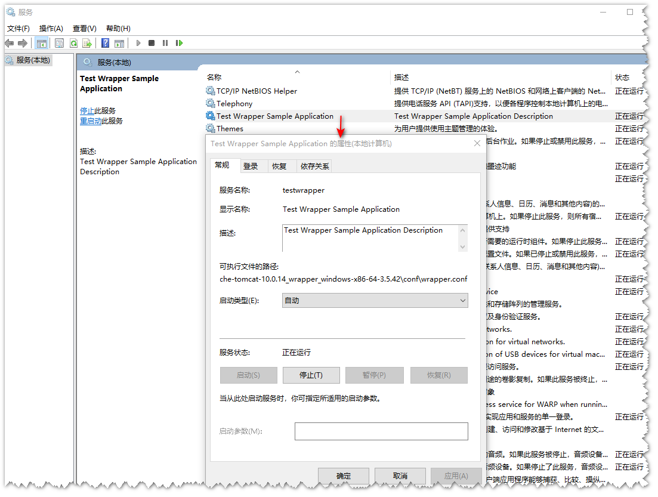Focus the 启动参数(M) input field
Screen dimensions: 658x497
point(381,431)
